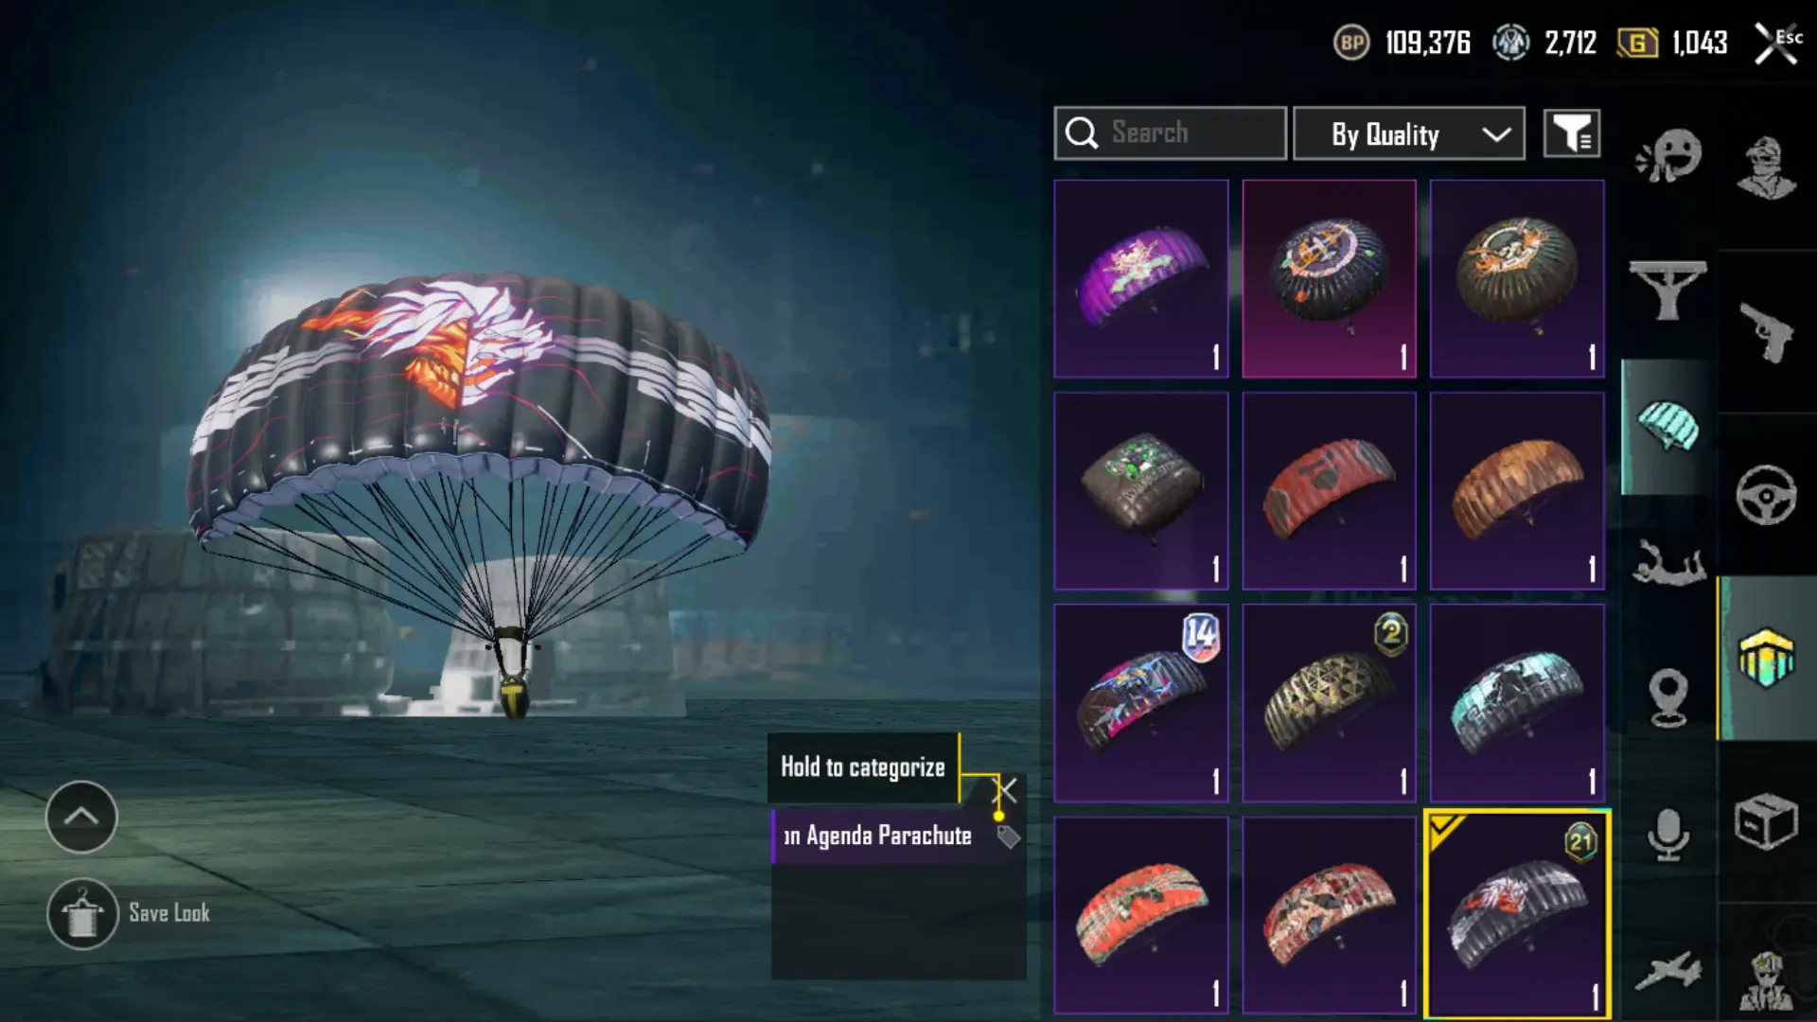Open the crate box category icon
The image size is (1817, 1022).
click(1766, 821)
